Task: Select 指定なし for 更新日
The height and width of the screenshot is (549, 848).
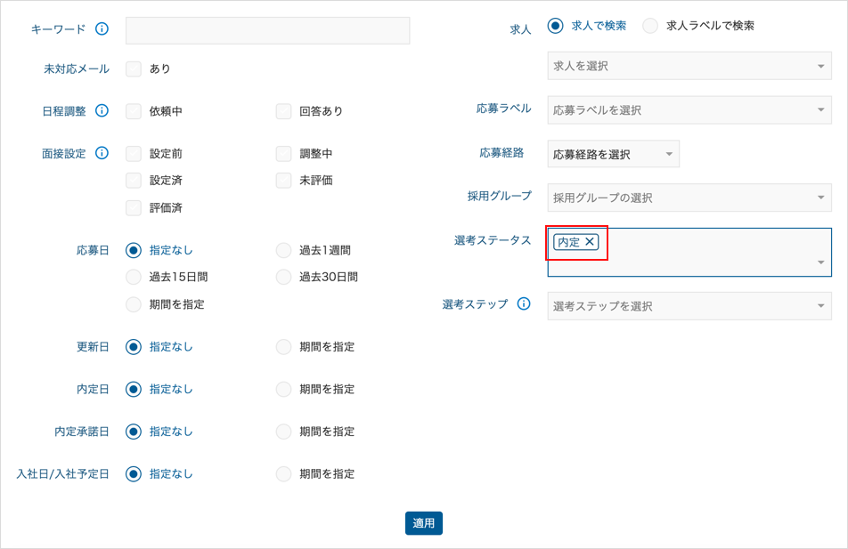Action: [134, 347]
